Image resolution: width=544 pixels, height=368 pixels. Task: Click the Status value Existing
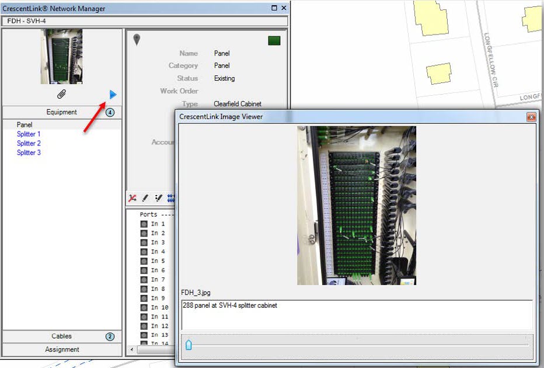pos(225,78)
